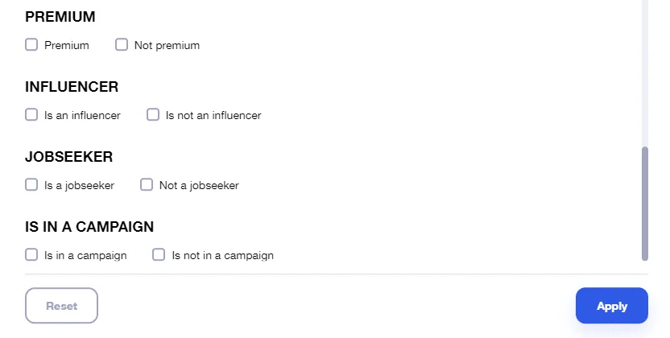This screenshot has height=338, width=670.
Task: Enable the Is an influencer checkbox
Action: 31,114
